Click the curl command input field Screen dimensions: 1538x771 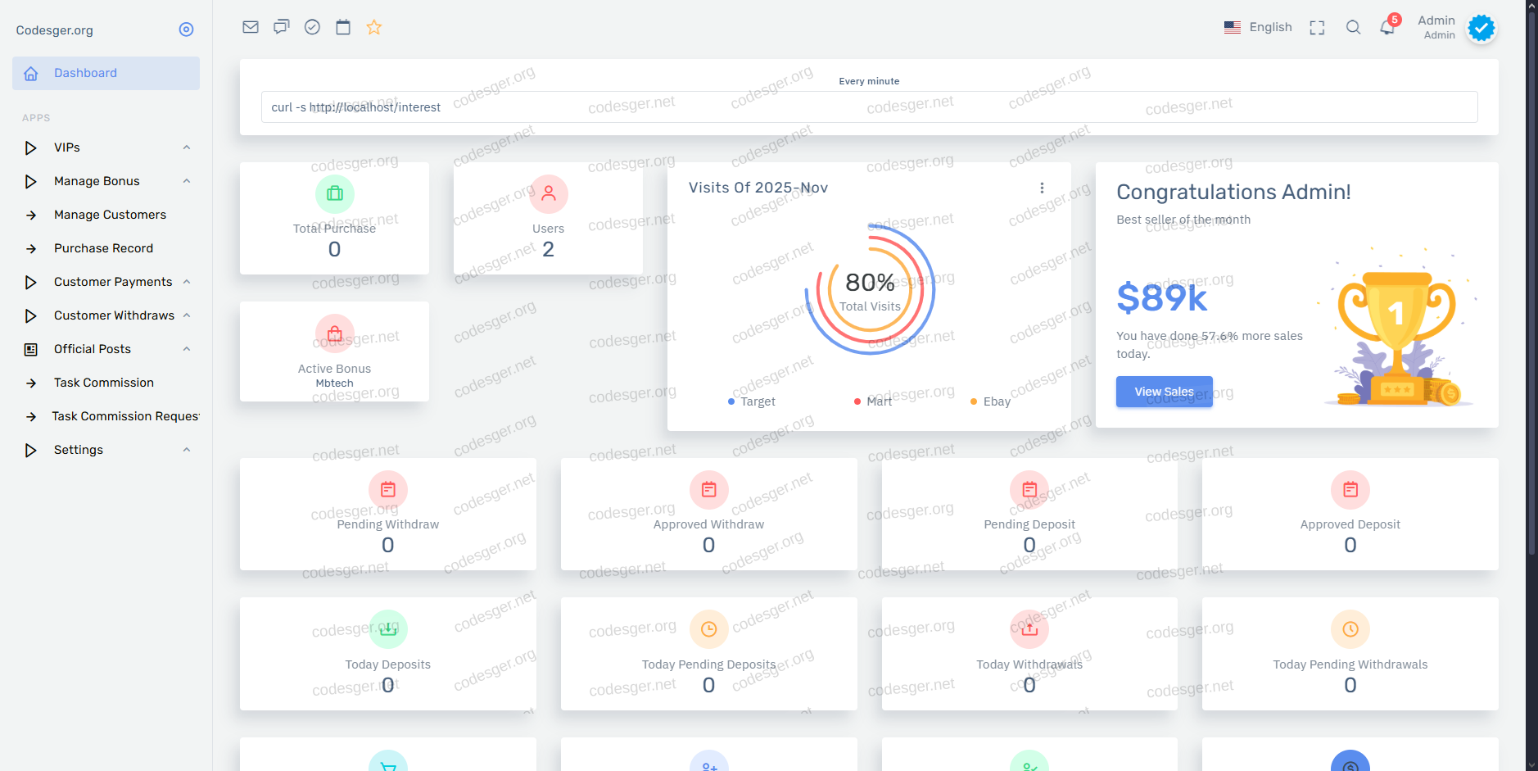coord(869,107)
